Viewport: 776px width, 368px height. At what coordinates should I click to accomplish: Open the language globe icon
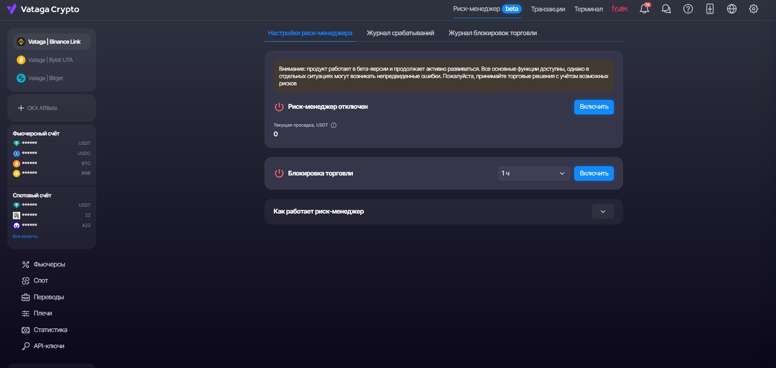click(x=732, y=9)
